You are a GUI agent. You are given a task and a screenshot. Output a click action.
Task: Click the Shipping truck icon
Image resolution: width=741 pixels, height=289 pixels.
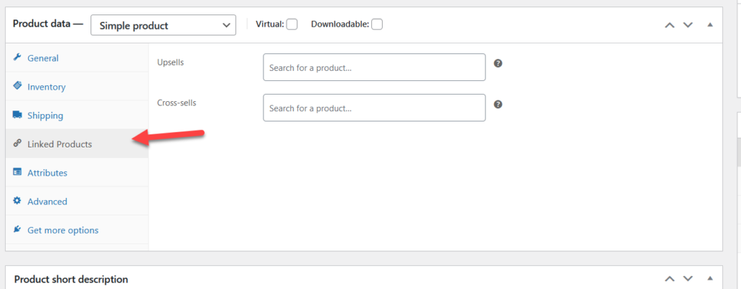17,115
